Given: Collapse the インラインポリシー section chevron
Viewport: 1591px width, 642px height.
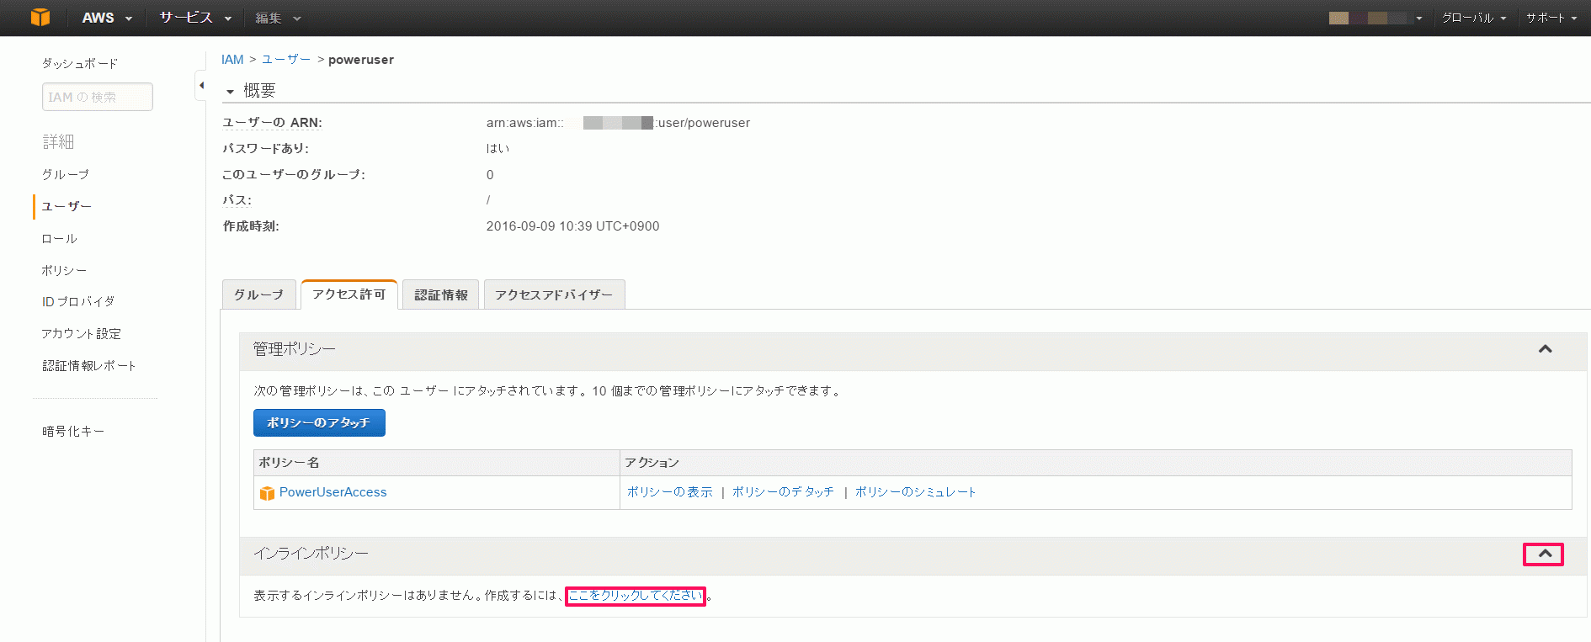Looking at the screenshot, I should [x=1545, y=554].
